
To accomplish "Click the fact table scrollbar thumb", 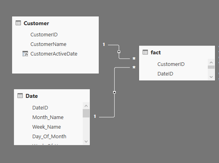I will click(211, 67).
